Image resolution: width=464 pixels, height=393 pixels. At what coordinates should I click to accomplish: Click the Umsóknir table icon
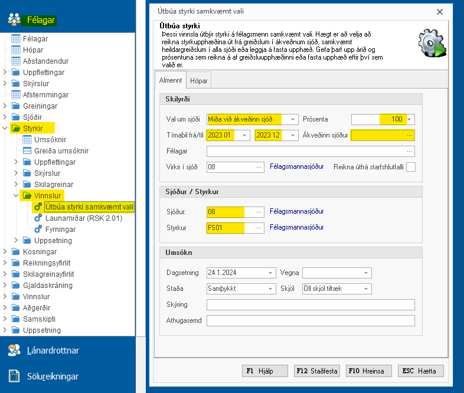point(27,139)
